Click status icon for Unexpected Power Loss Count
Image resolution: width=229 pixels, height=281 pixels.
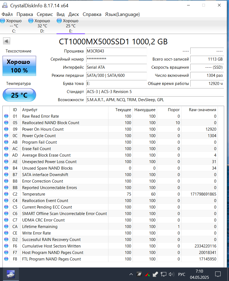6,161
